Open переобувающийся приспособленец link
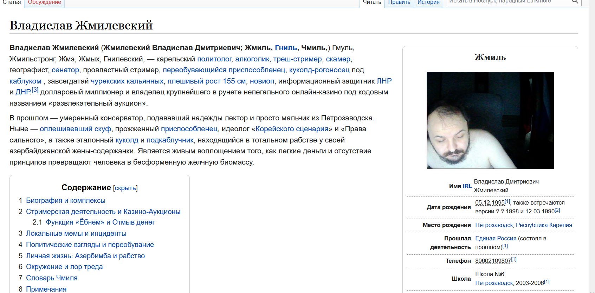This screenshot has width=595, height=293. click(224, 70)
